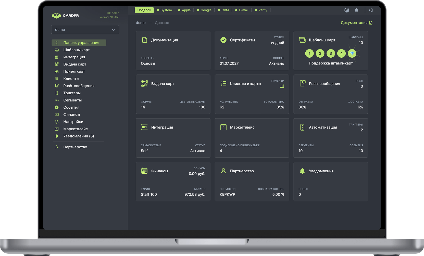The width and height of the screenshot is (424, 256).
Task: Open the Push-сообщения dashboard card
Action: (x=331, y=94)
